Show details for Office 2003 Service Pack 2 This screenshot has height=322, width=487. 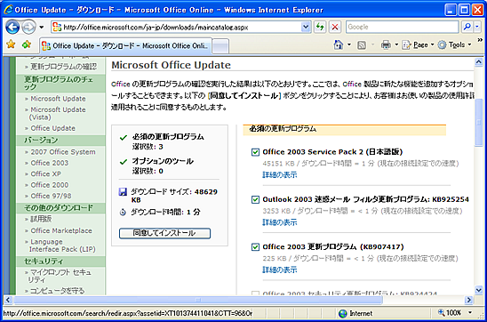point(280,175)
